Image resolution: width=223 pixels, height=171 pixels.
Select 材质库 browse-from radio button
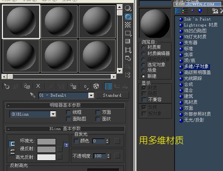(x=143, y=47)
